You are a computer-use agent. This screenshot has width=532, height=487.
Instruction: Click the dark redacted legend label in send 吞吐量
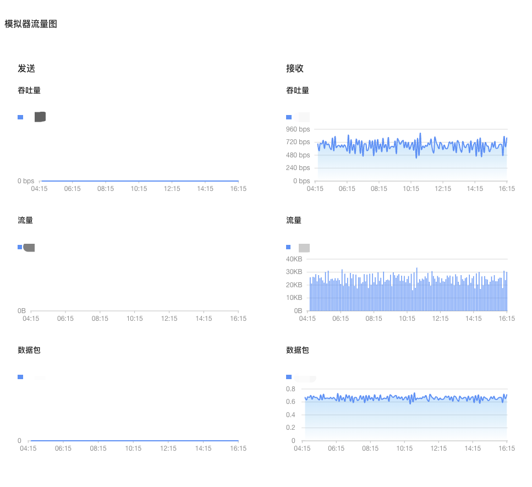click(40, 117)
